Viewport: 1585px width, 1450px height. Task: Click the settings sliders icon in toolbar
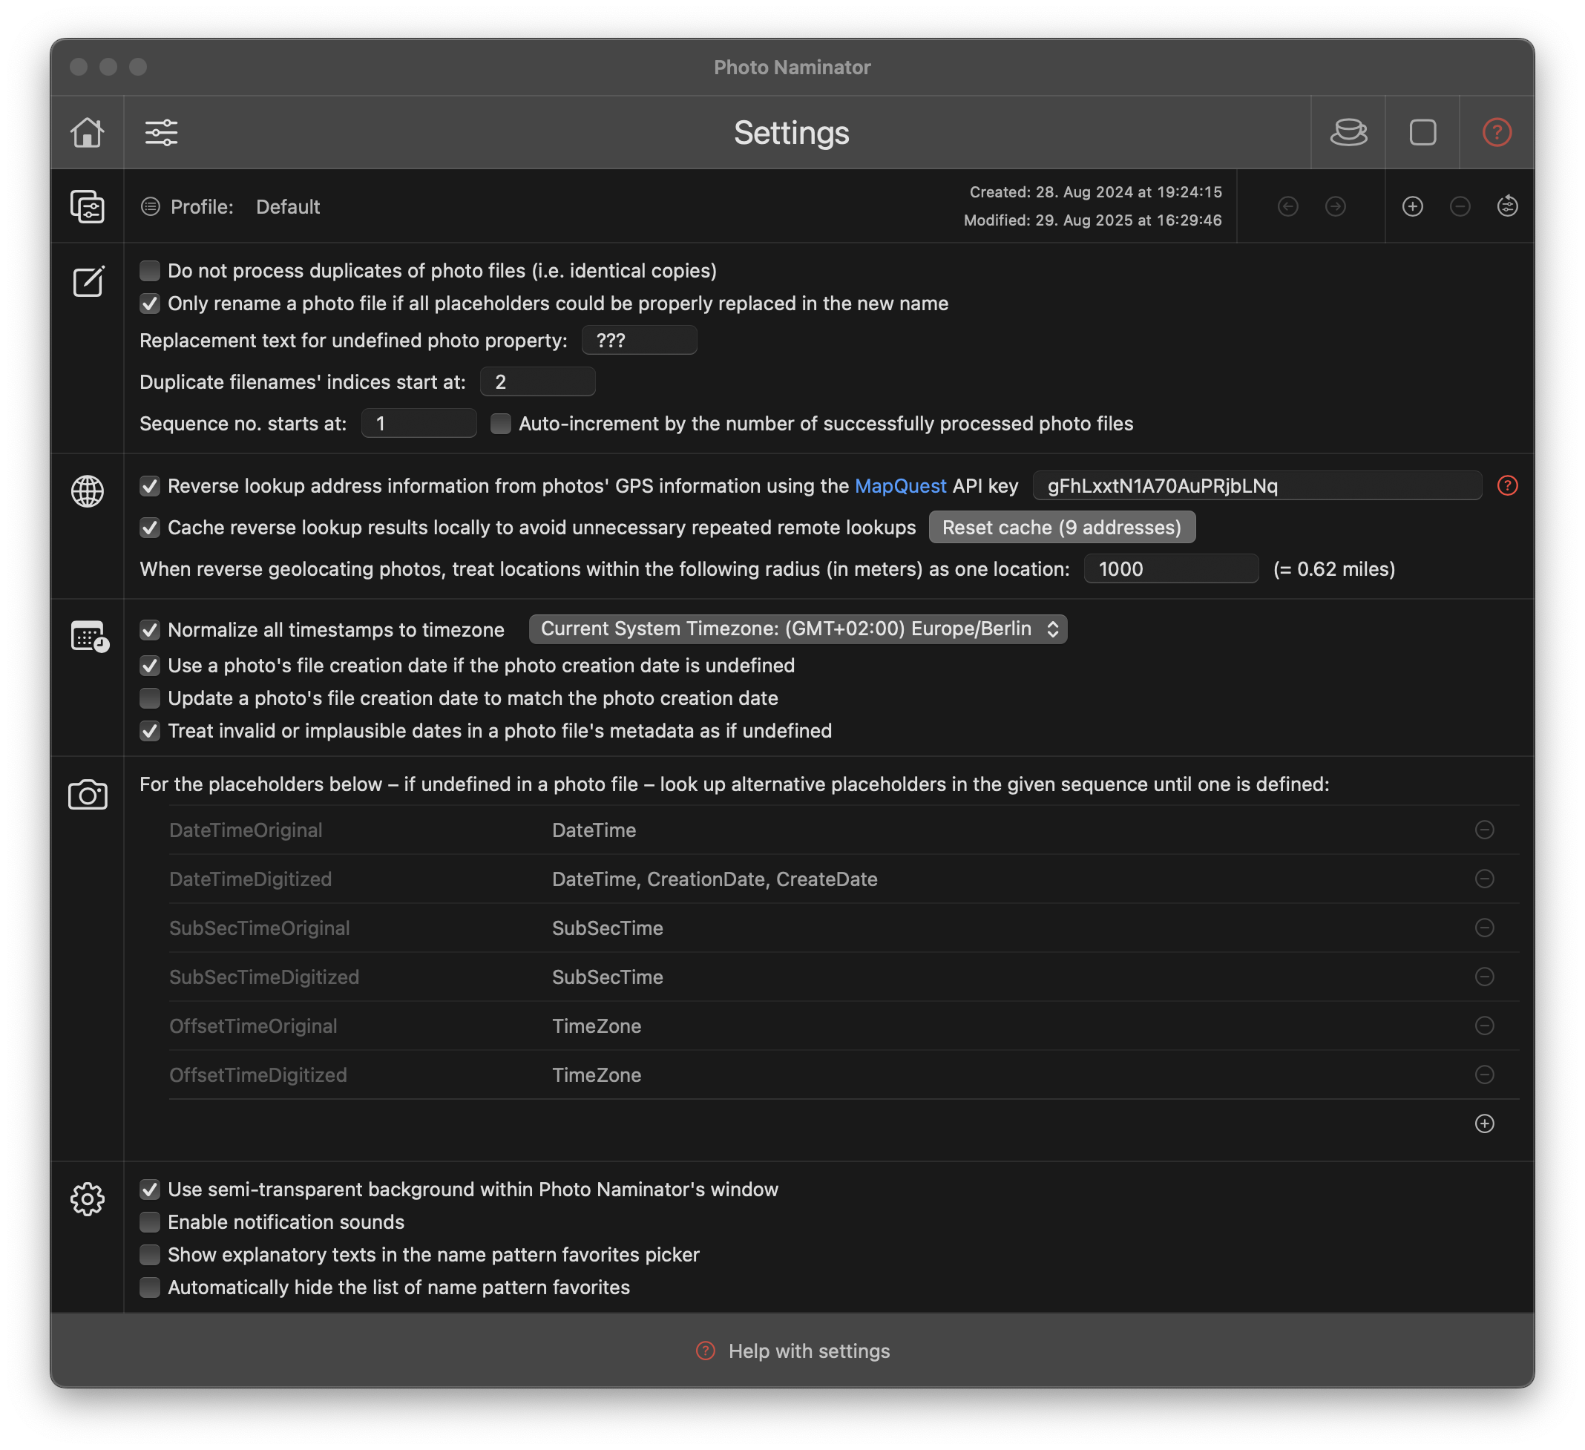tap(161, 132)
